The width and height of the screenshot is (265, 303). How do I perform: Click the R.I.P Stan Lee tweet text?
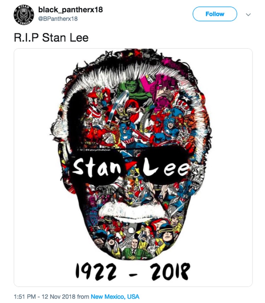pyautogui.click(x=51, y=37)
